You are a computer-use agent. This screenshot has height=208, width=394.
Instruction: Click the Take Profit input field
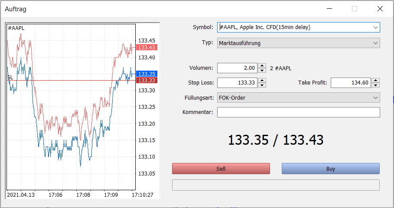pyautogui.click(x=351, y=83)
